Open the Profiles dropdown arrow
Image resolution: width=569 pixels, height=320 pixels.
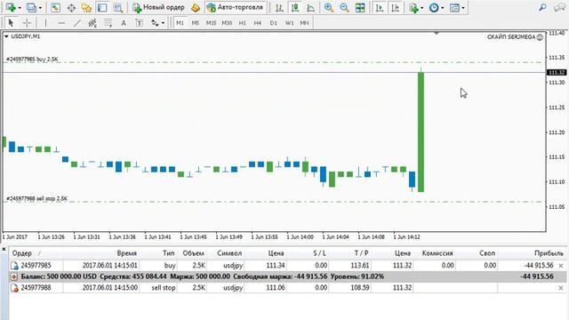click(40, 8)
